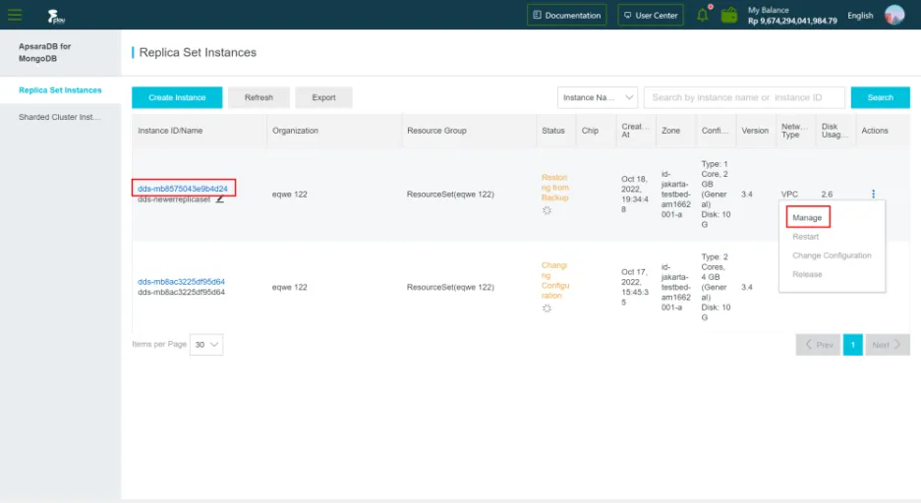The width and height of the screenshot is (921, 503).
Task: Click the Refresh button
Action: pyautogui.click(x=259, y=97)
